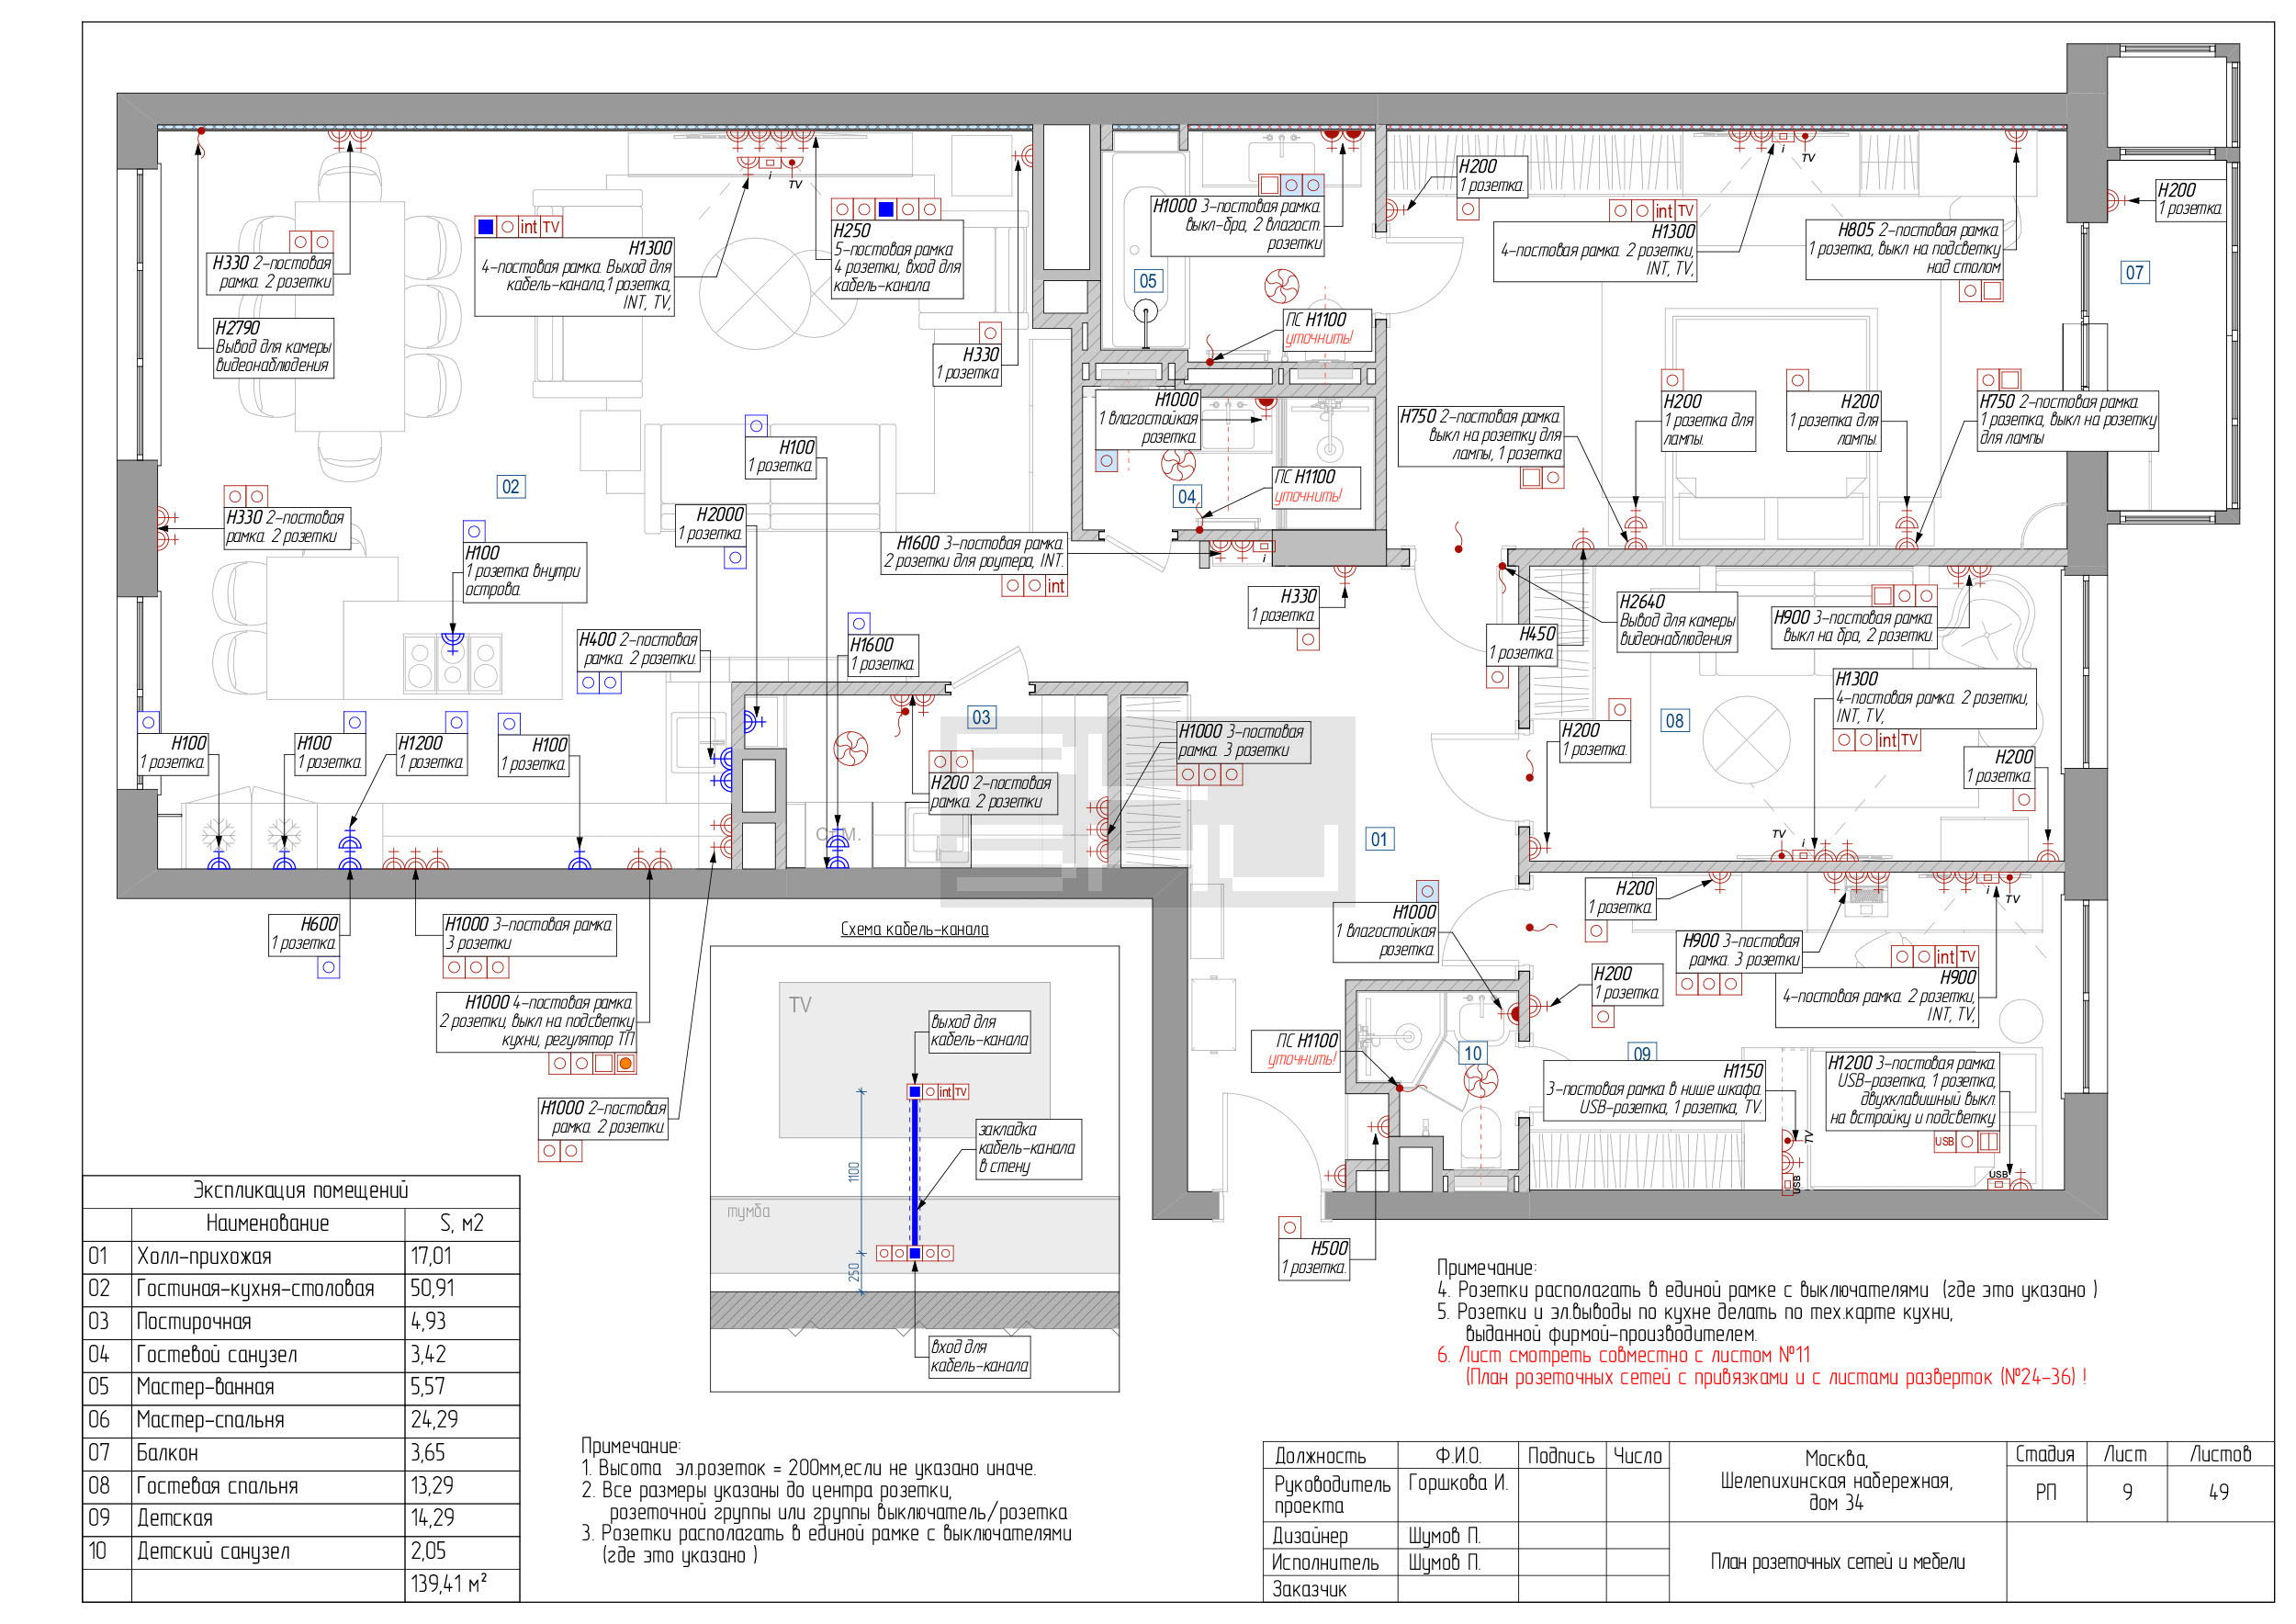2296x1624 pixels.
Task: Click annotation 'H500 1 розетка'
Action: coord(1314,1258)
